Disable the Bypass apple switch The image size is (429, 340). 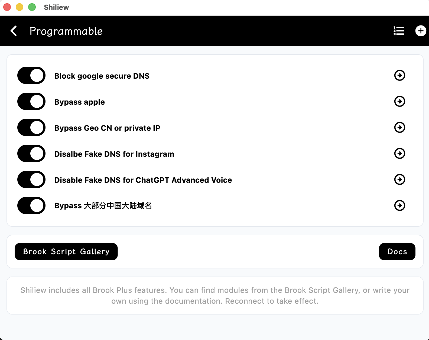31,101
